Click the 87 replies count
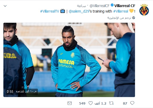The image size is (153, 108). (125, 103)
